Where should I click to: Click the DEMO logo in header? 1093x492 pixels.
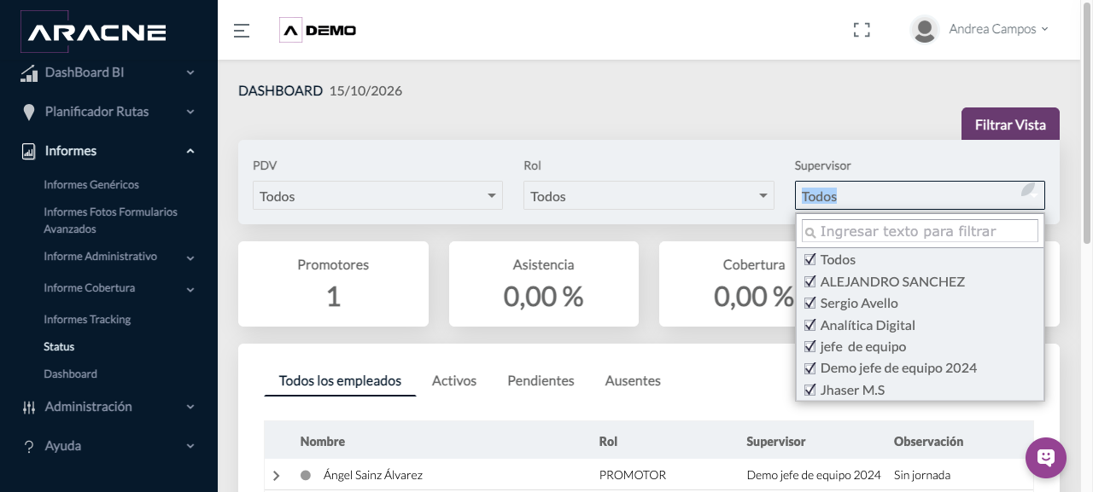(318, 31)
